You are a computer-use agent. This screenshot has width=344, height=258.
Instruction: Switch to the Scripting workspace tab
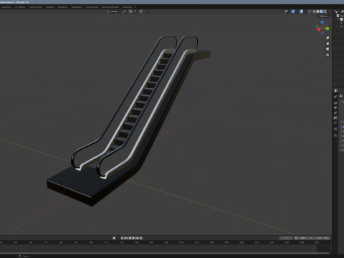127,7
